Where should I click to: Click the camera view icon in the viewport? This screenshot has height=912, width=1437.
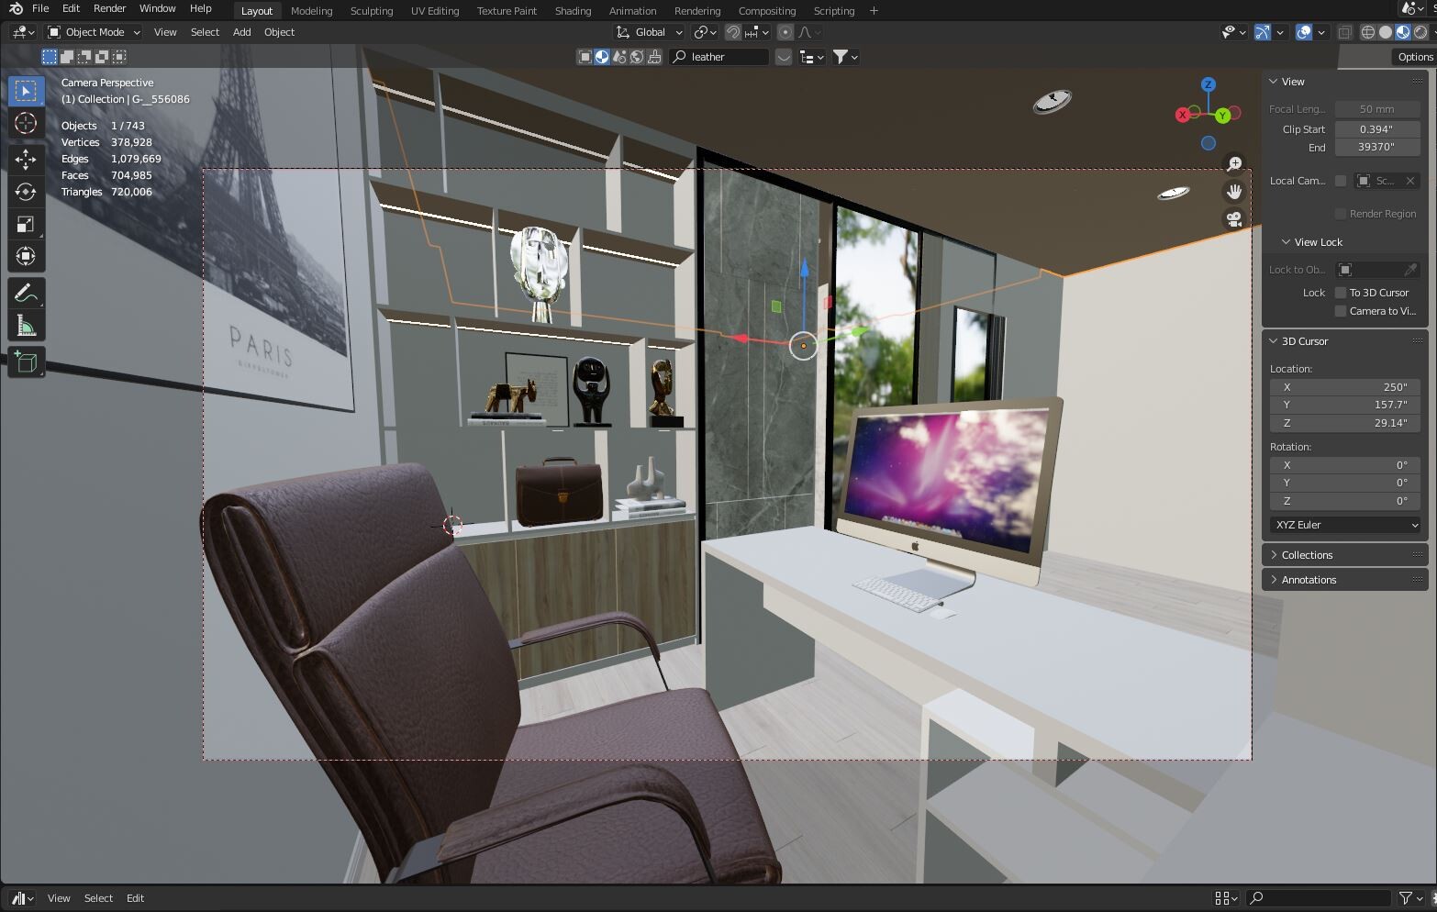[1233, 219]
